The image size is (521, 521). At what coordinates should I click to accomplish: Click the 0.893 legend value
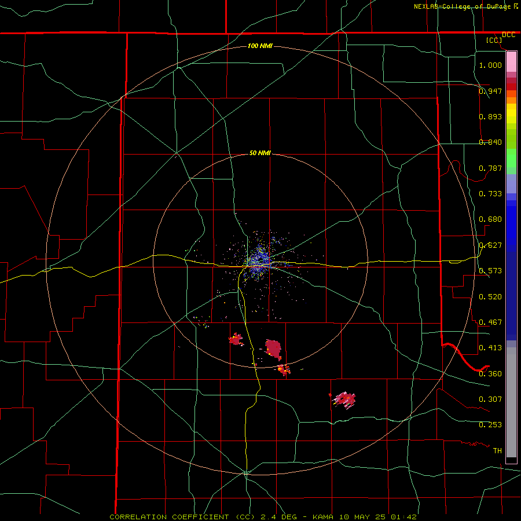pyautogui.click(x=490, y=116)
